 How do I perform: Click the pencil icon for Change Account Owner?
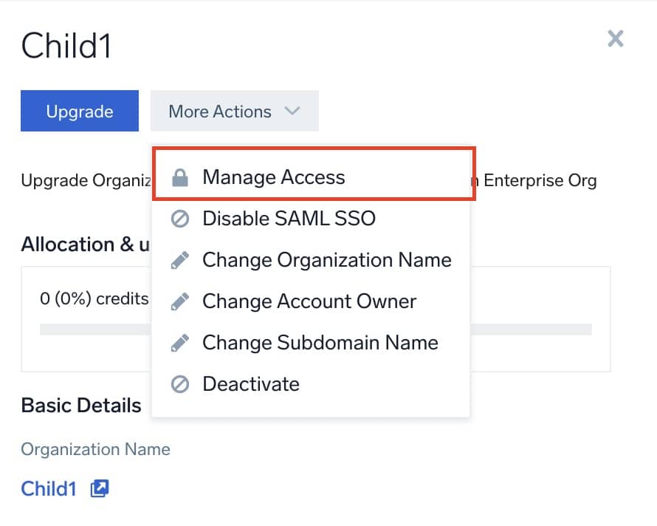coord(179,301)
